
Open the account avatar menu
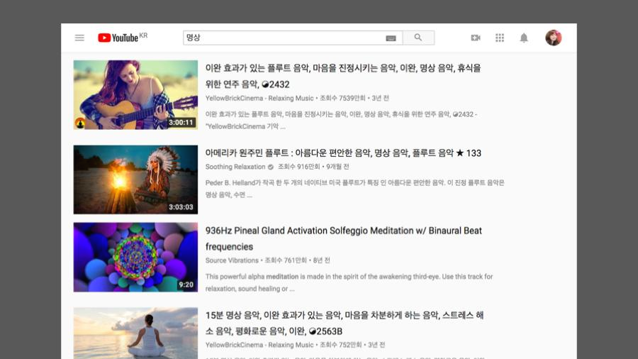coord(554,38)
